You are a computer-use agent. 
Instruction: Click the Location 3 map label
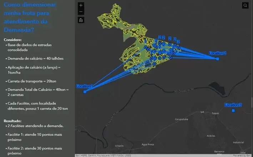point(233,105)
